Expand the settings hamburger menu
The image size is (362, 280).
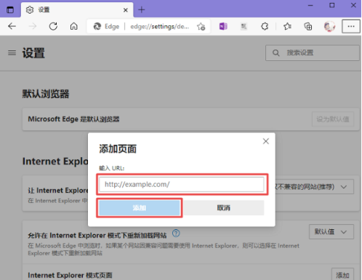pos(12,52)
